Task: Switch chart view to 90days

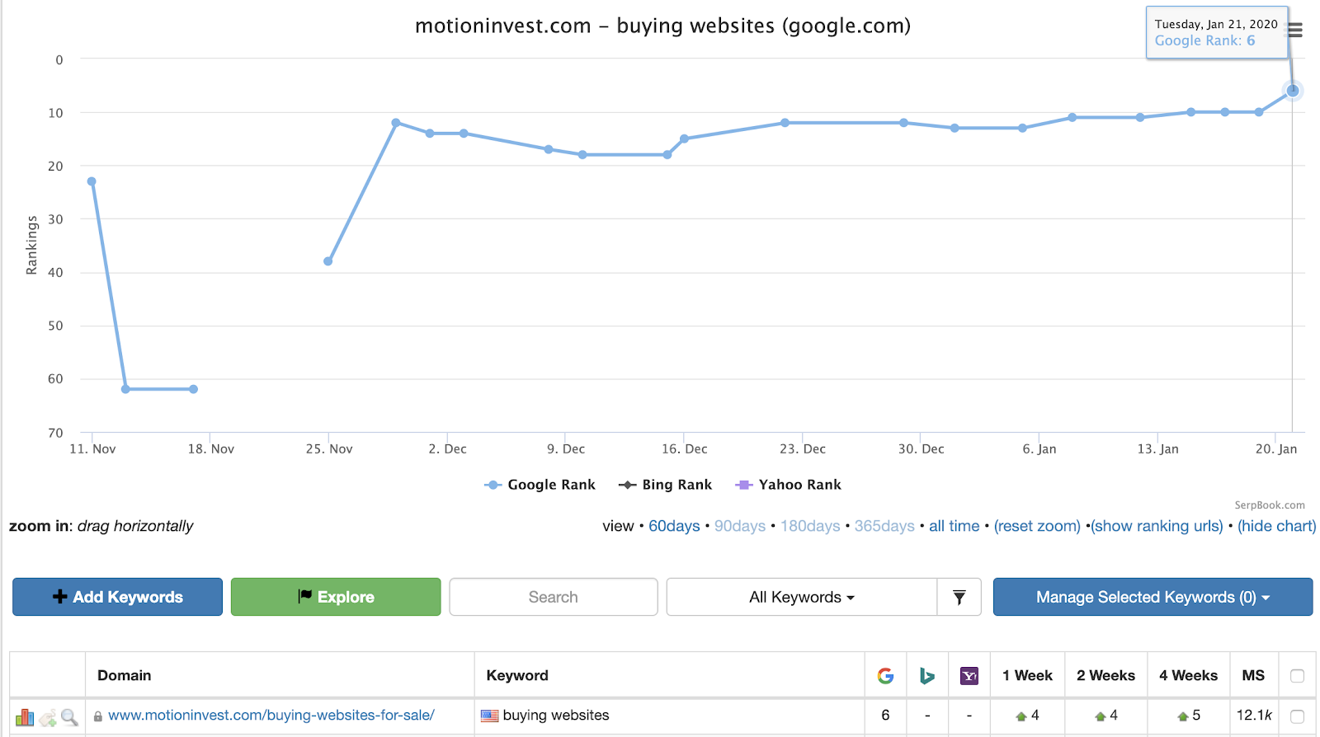Action: (740, 526)
